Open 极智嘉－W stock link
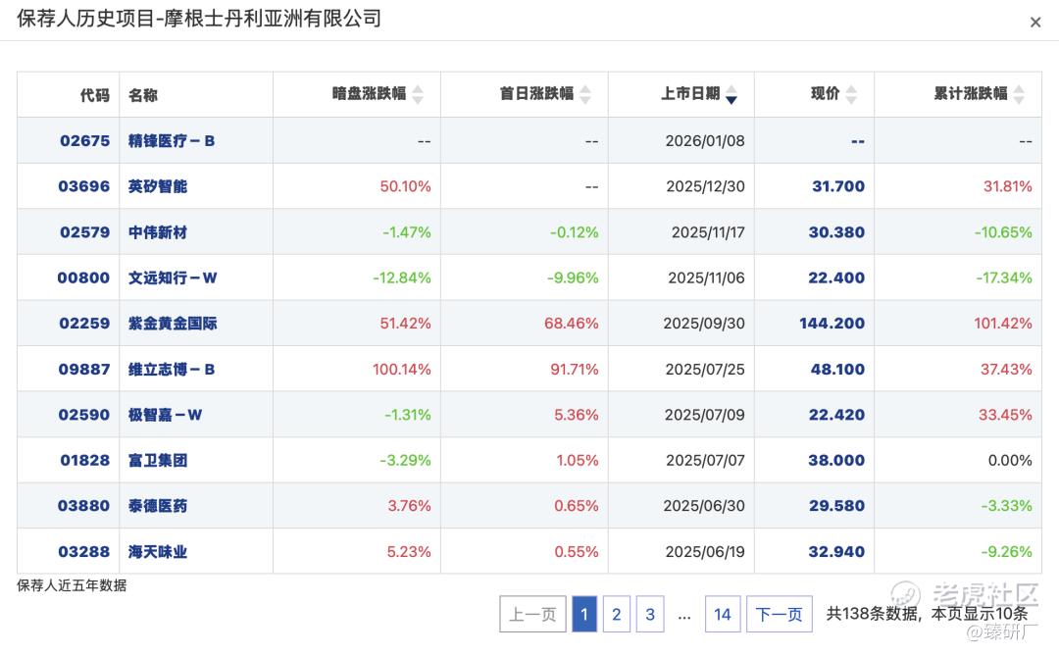 click(165, 415)
